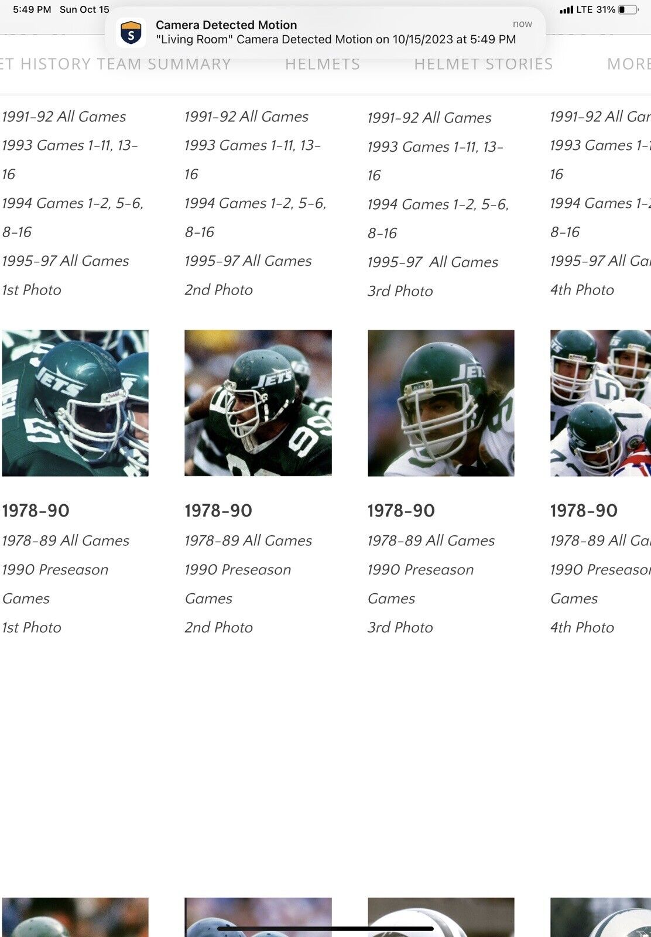Viewport: 651px width, 937px height.
Task: Tap the 3rd Photo caption under 1995-97
Action: tap(400, 291)
